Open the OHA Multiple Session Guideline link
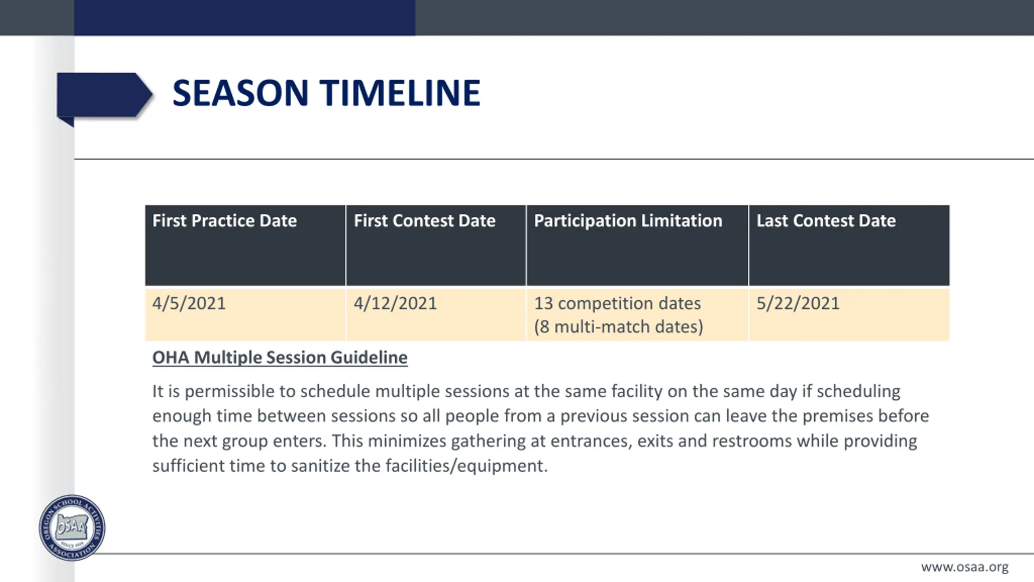Image resolution: width=1034 pixels, height=582 pixels. pyautogui.click(x=280, y=357)
